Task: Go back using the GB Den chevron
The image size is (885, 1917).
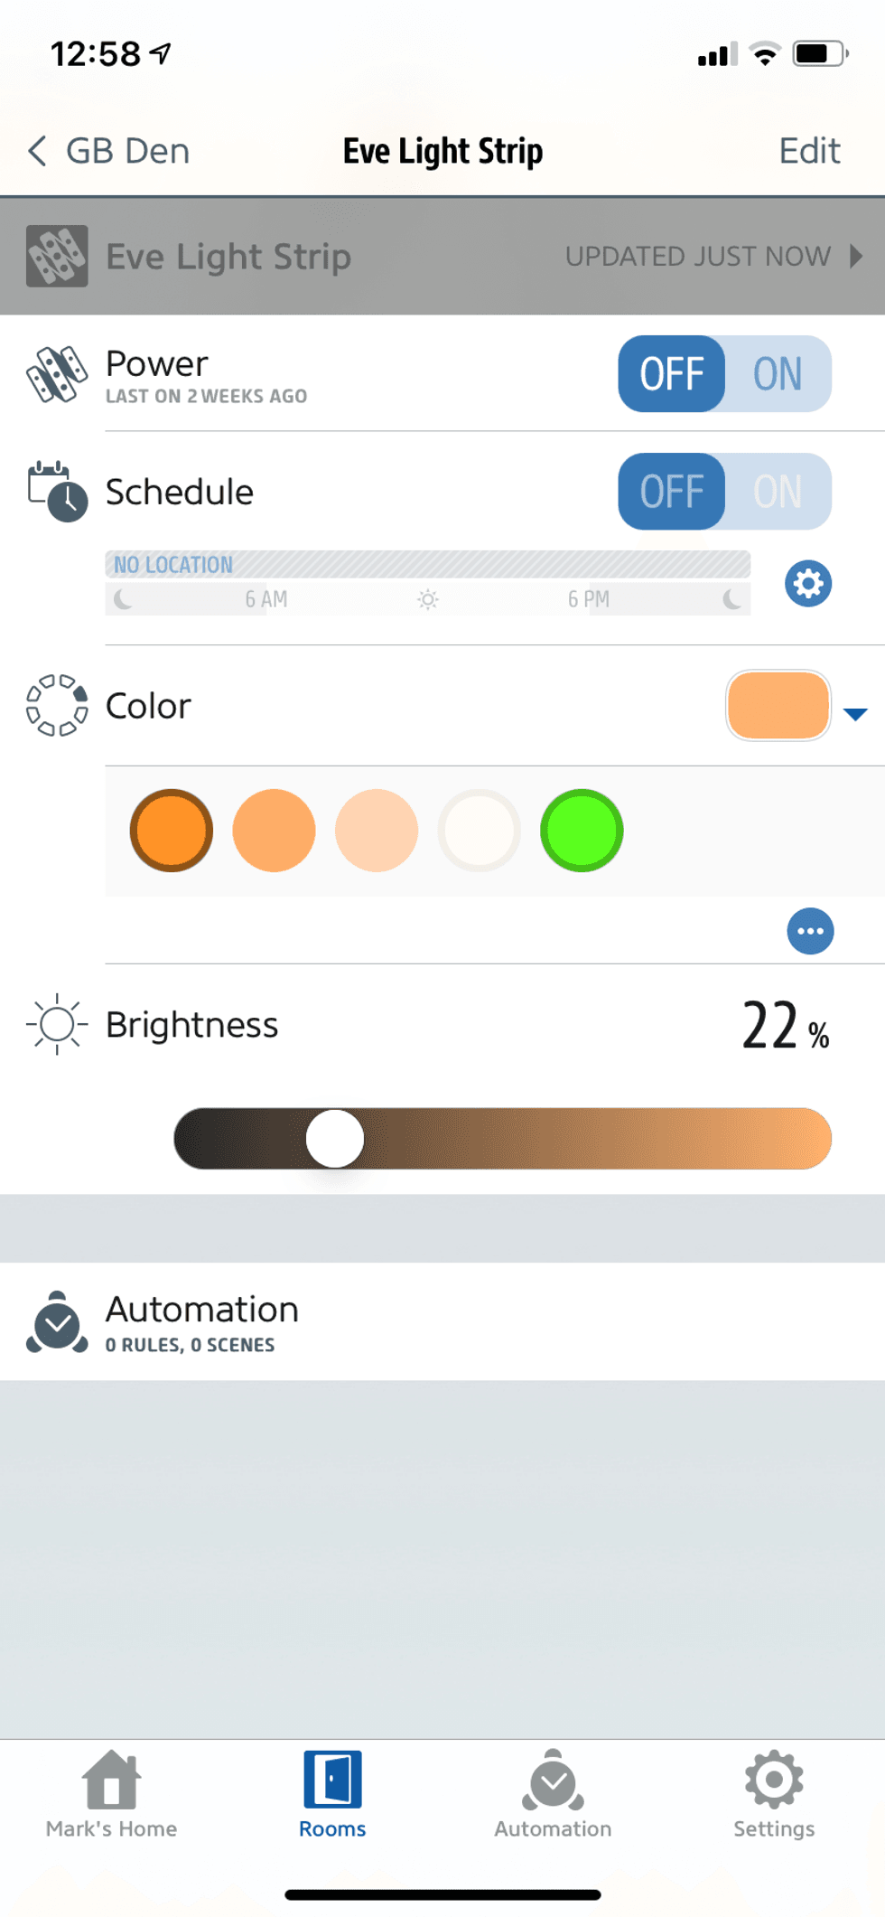Action: tap(38, 151)
